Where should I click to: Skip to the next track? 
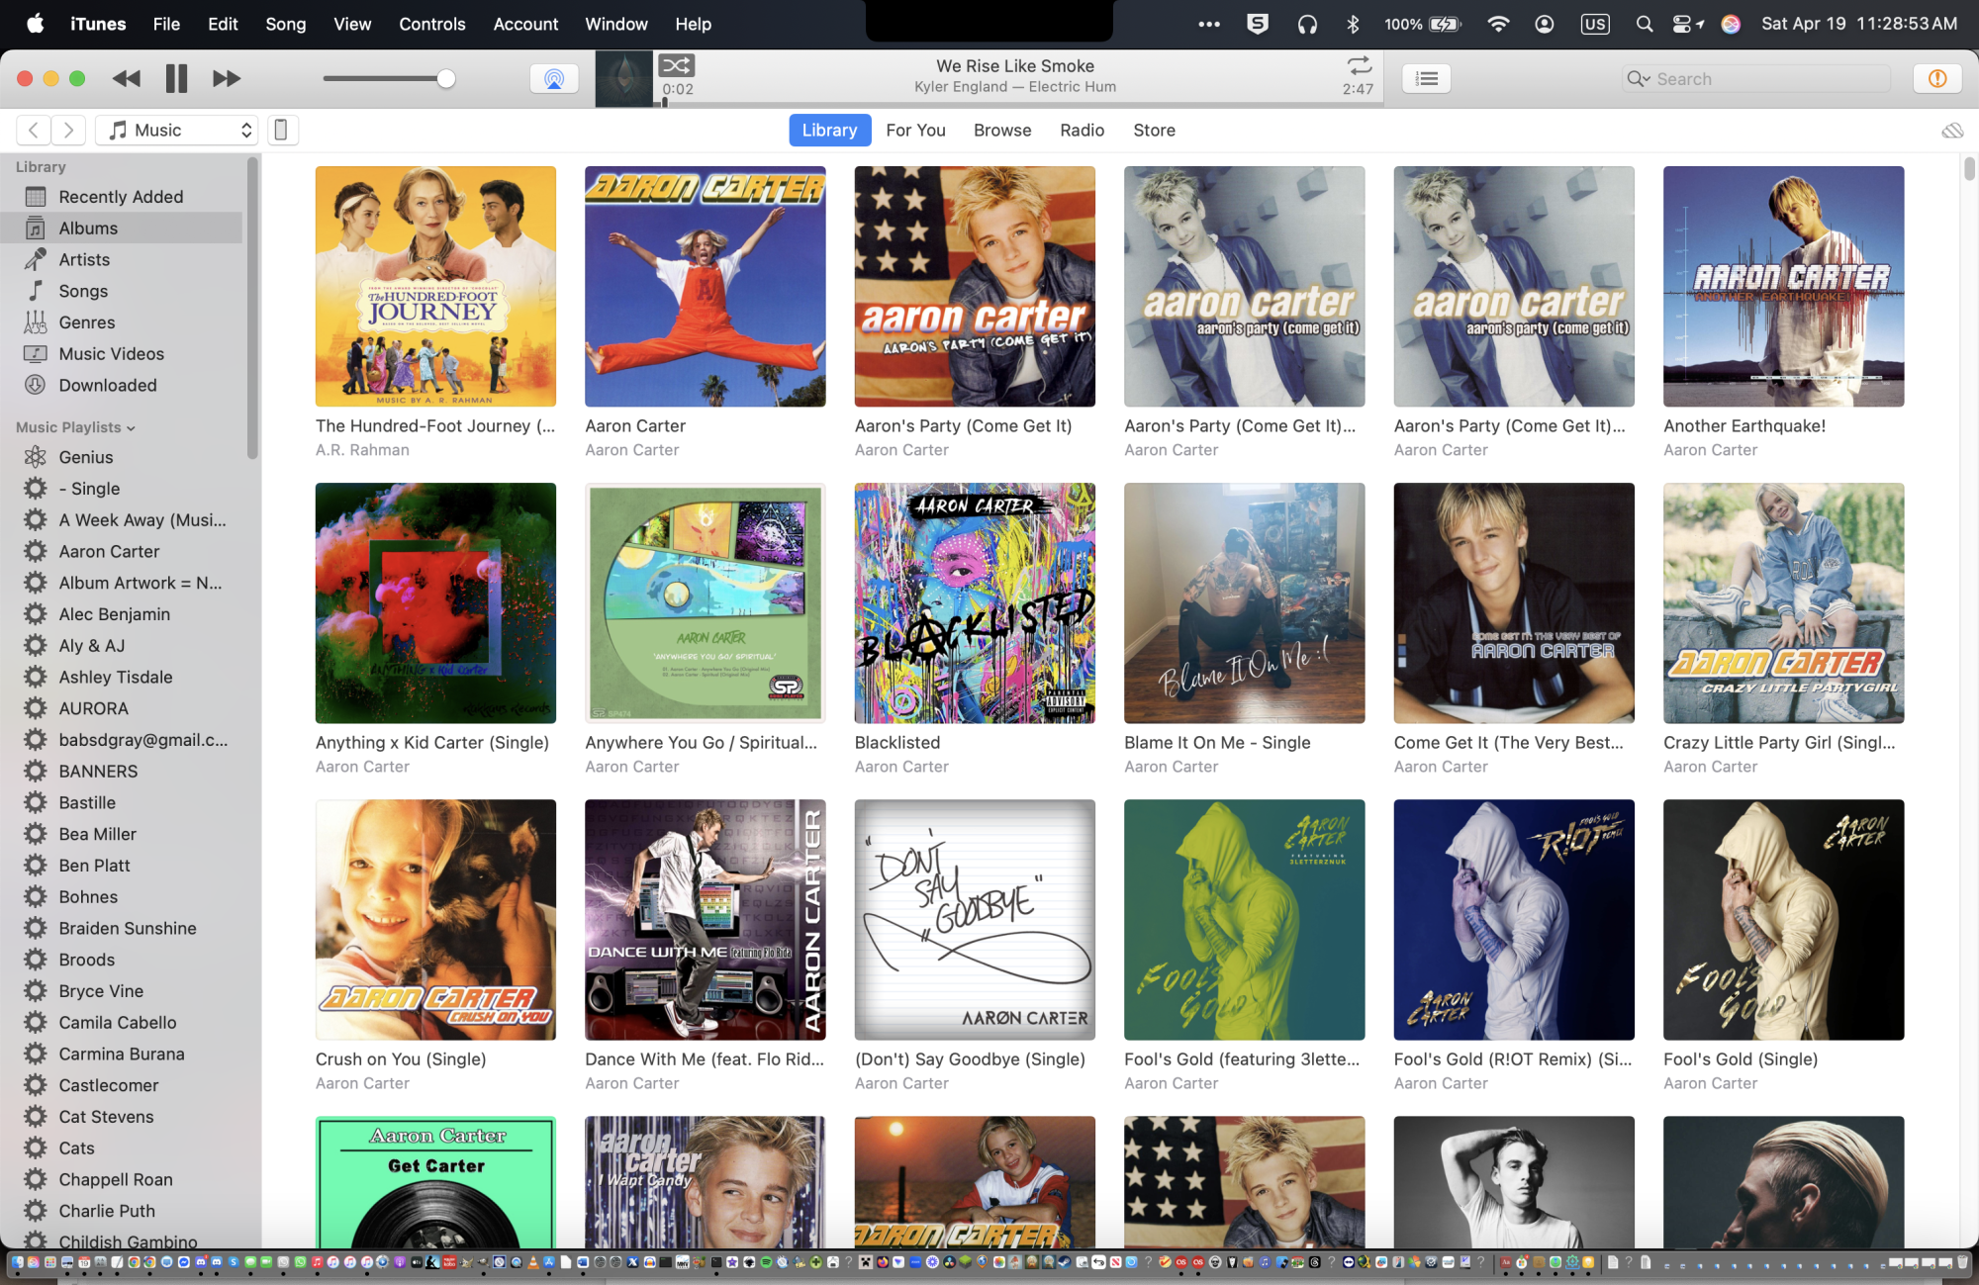tap(227, 78)
